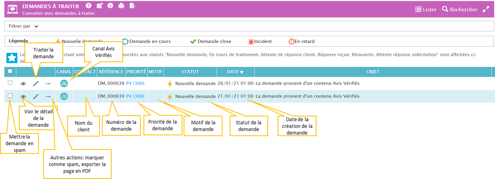Click the expand fullscreen arrows icon
Image resolution: width=495 pixels, height=179 pixels.
click(x=486, y=9)
